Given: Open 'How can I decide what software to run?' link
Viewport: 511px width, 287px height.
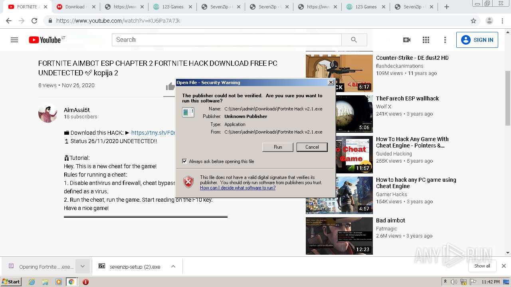Looking at the screenshot, I should pos(238,188).
